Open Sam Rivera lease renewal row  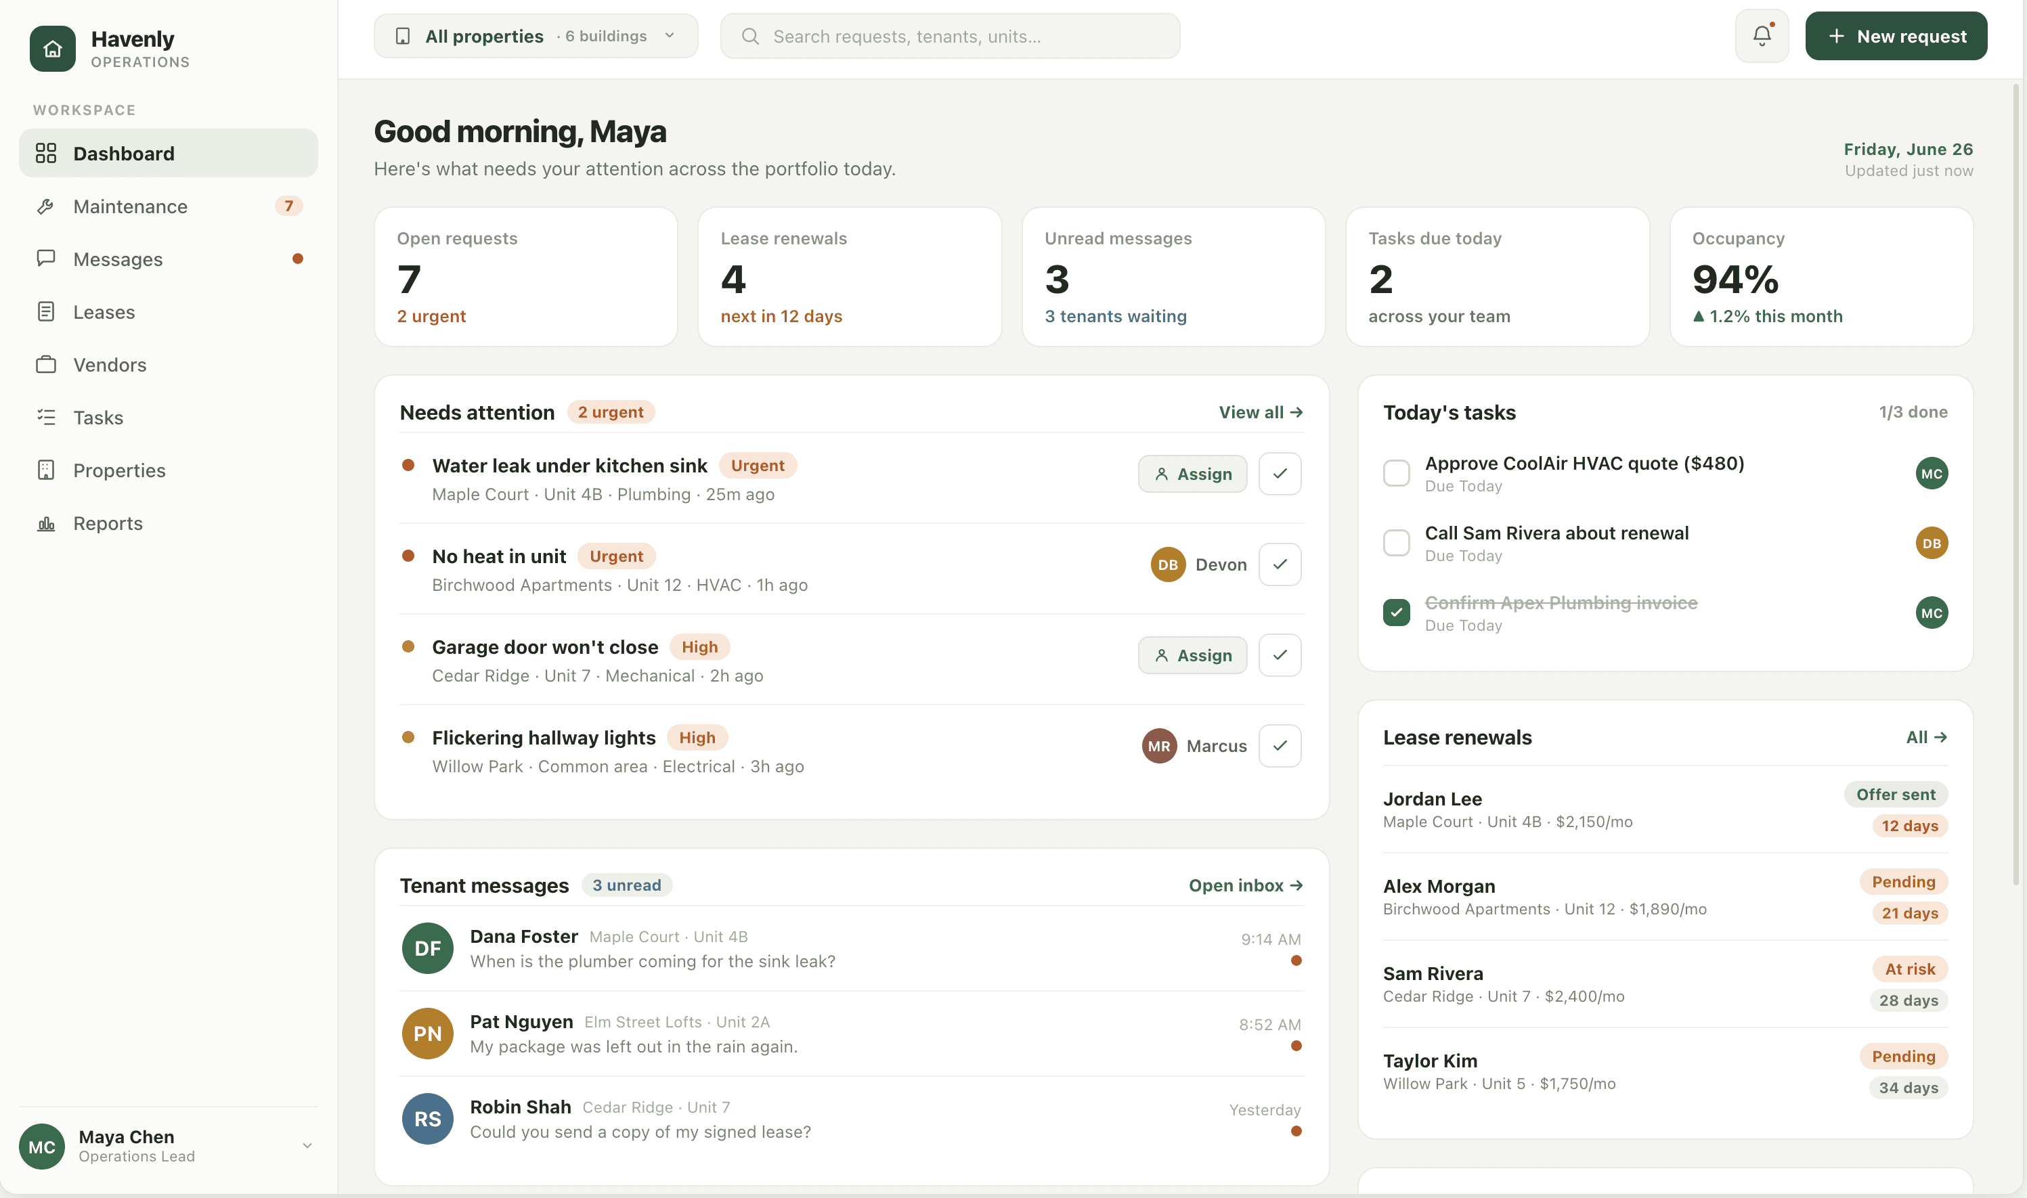tap(1665, 984)
